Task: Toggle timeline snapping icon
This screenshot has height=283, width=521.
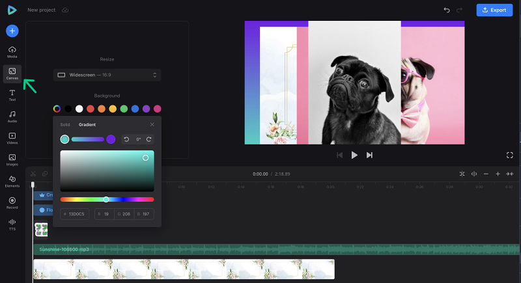Action: (x=462, y=174)
